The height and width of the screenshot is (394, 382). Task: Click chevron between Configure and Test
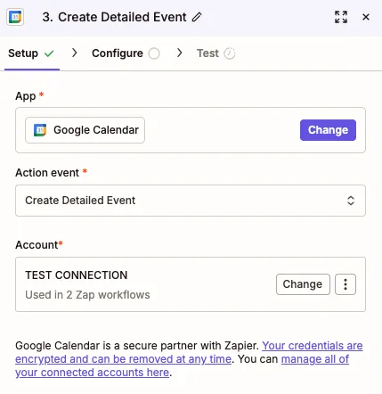(179, 53)
